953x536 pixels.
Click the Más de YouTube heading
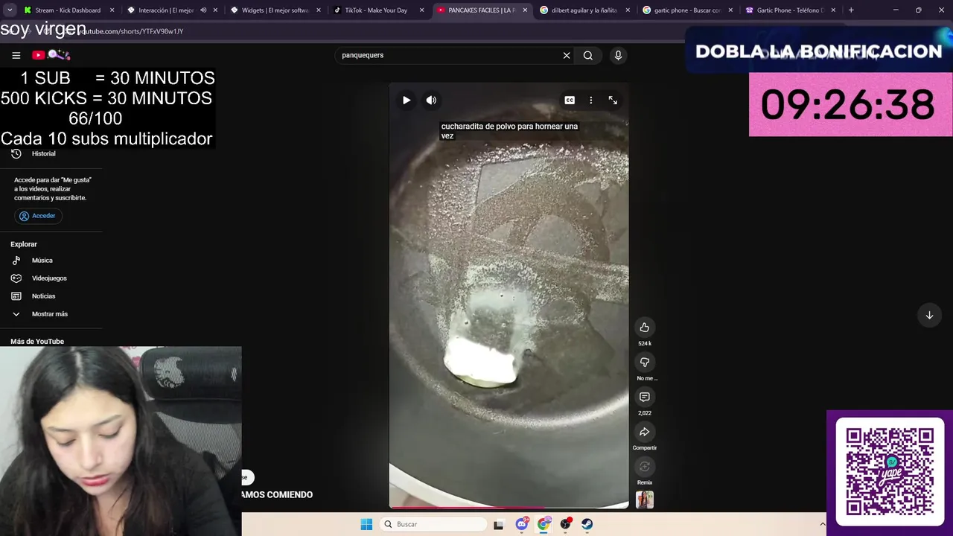(37, 342)
